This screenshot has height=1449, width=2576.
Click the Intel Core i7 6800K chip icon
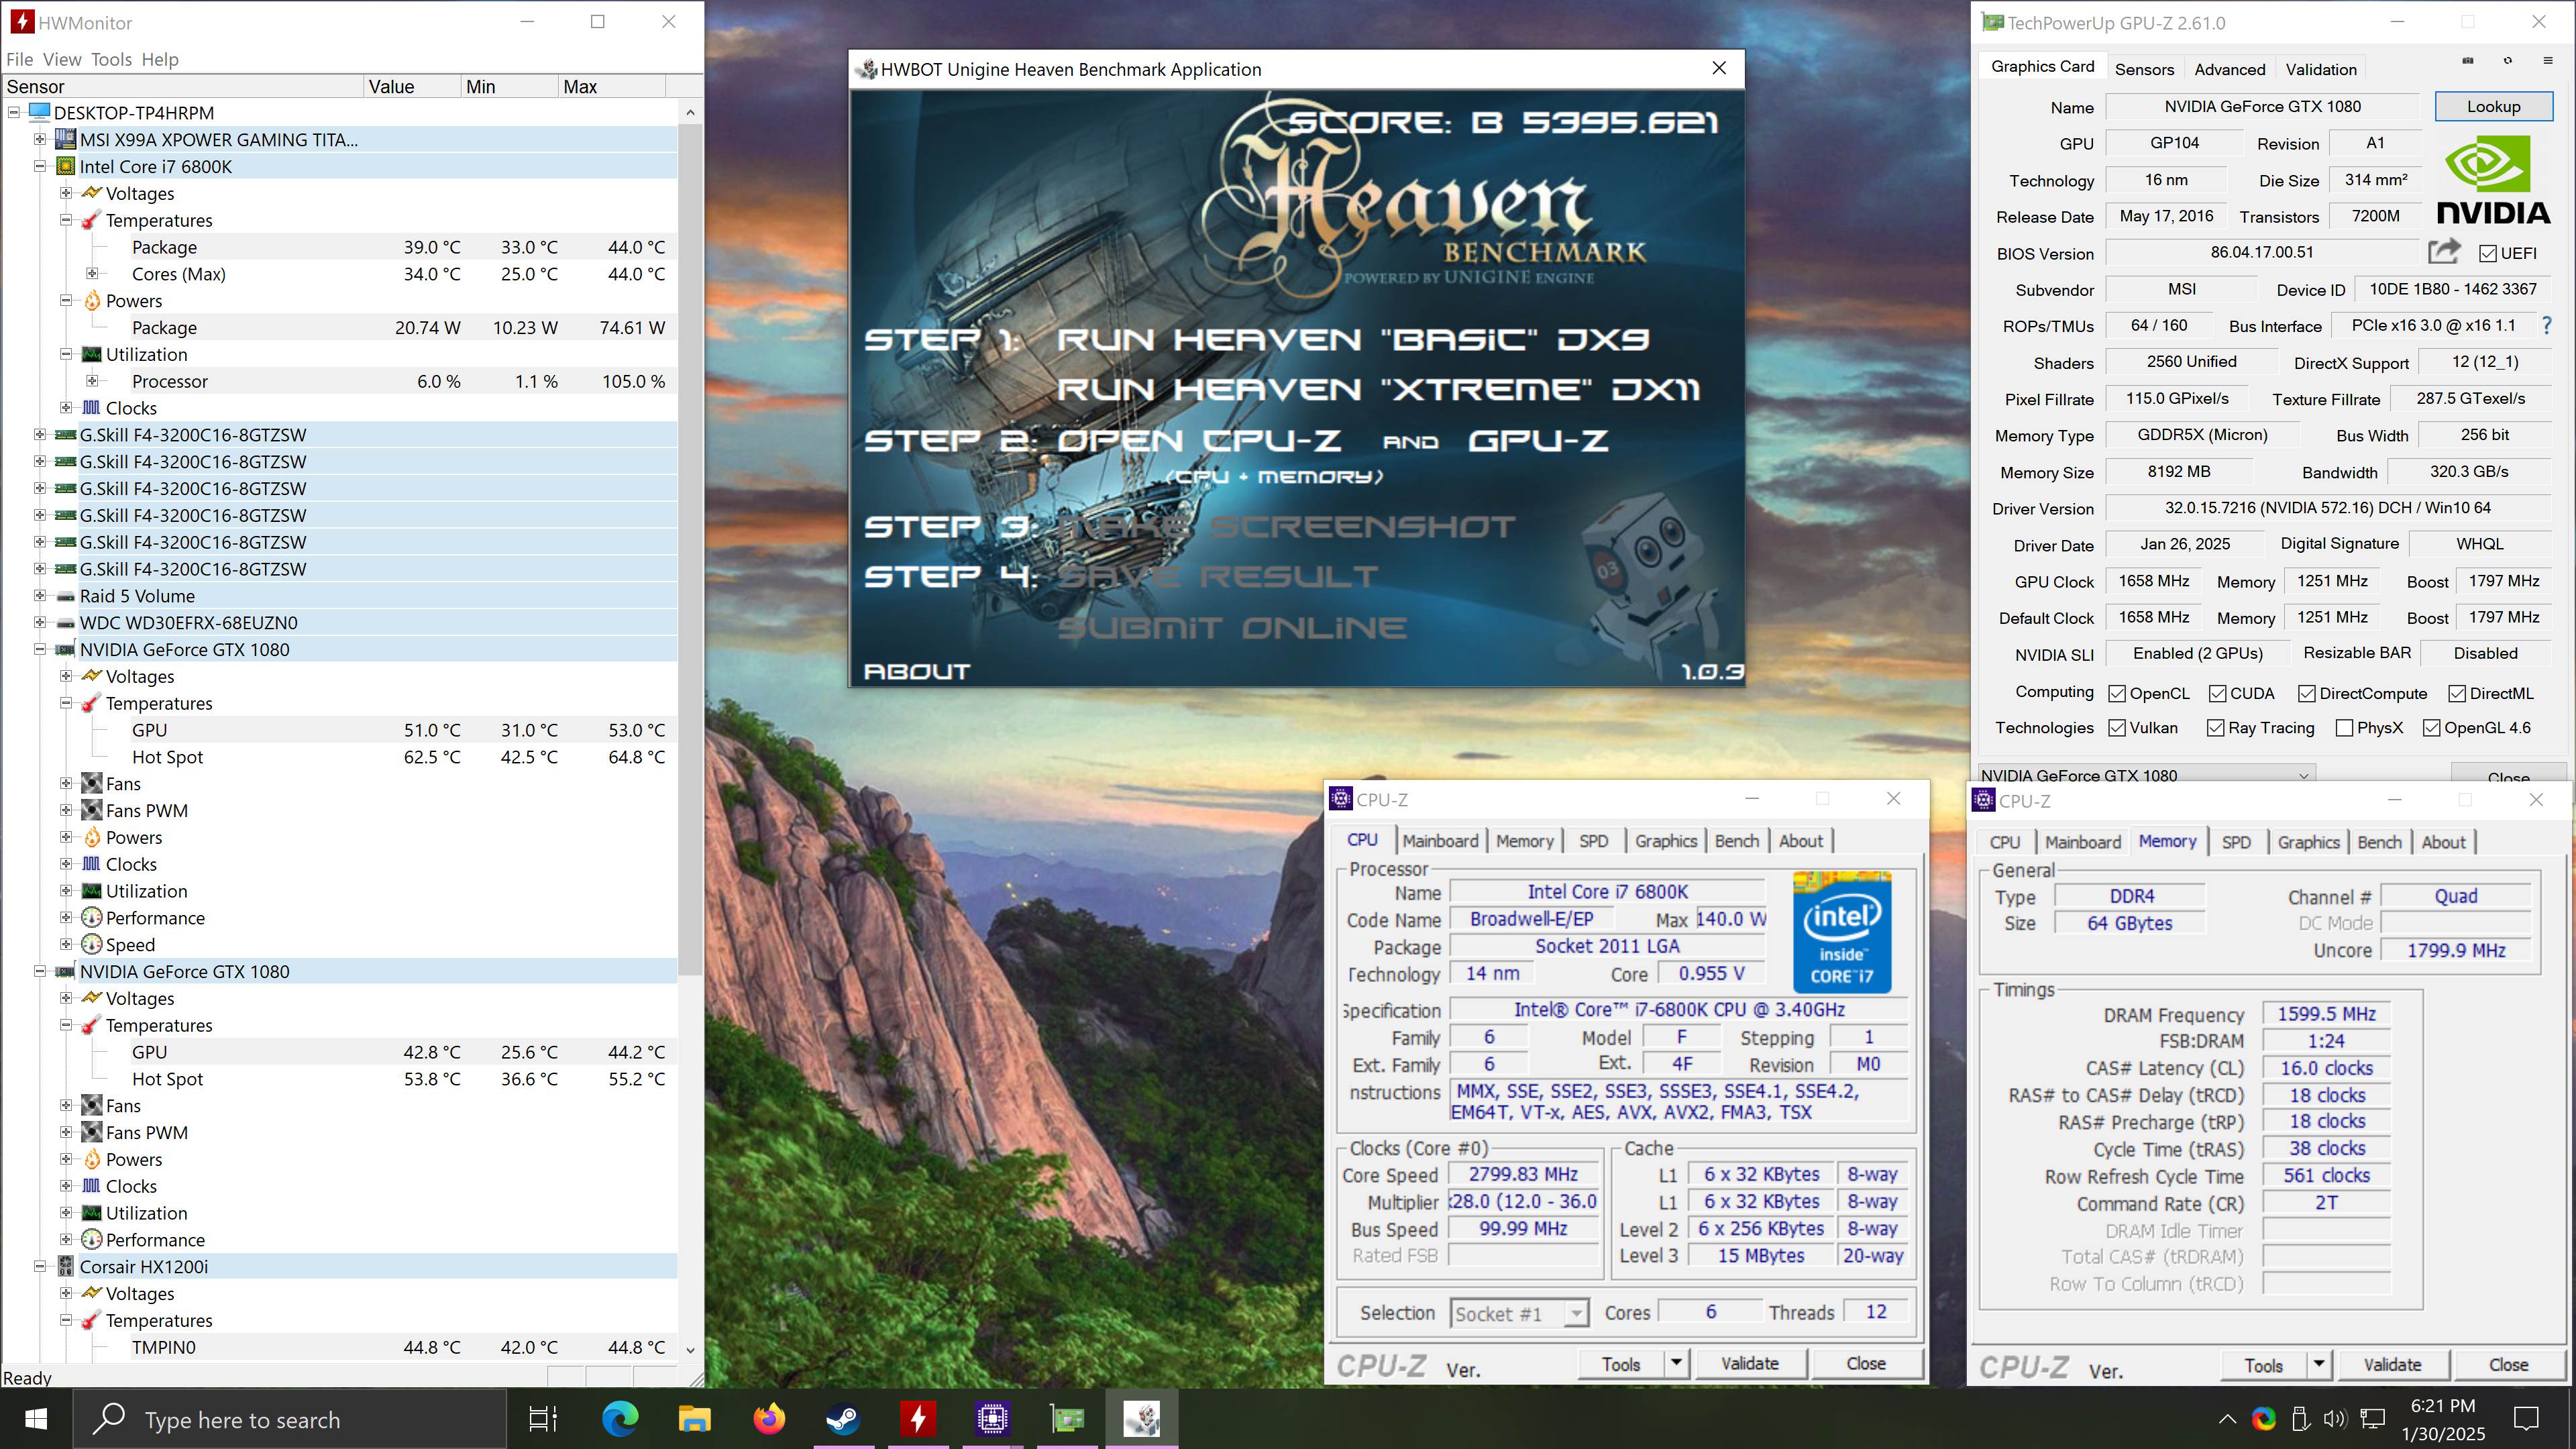tap(66, 166)
